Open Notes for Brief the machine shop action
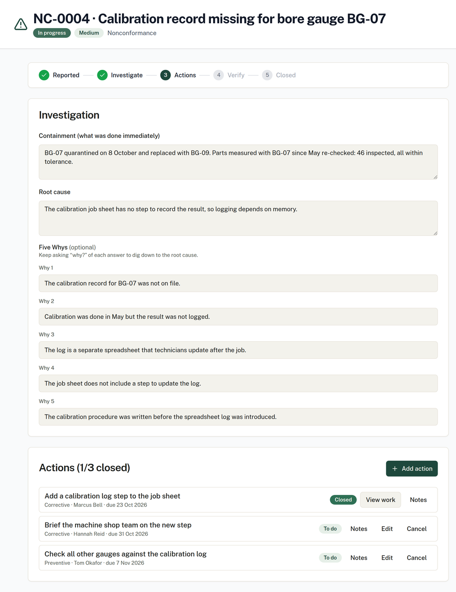 [359, 529]
